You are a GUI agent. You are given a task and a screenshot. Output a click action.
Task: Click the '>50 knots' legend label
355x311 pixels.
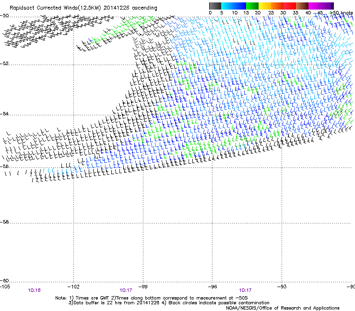pyautogui.click(x=341, y=13)
